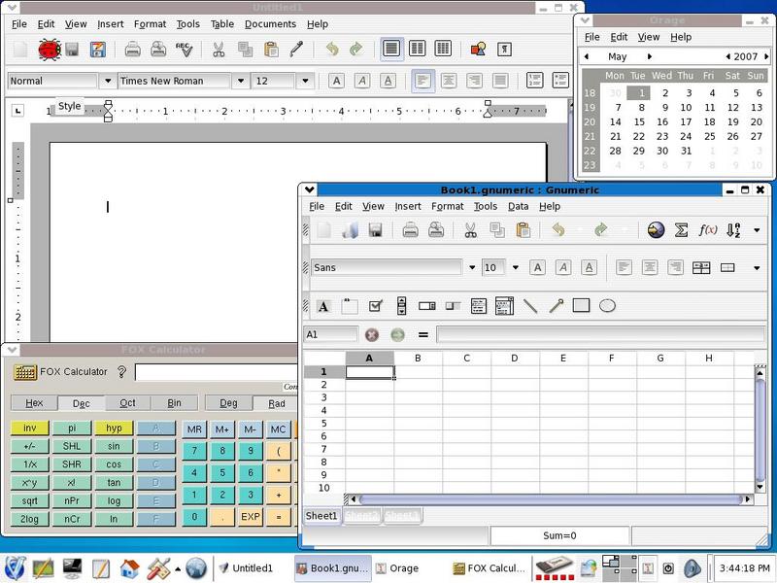Screen dimensions: 777x583
Task: Launch the web browser globe in taskbar
Action: 196,567
